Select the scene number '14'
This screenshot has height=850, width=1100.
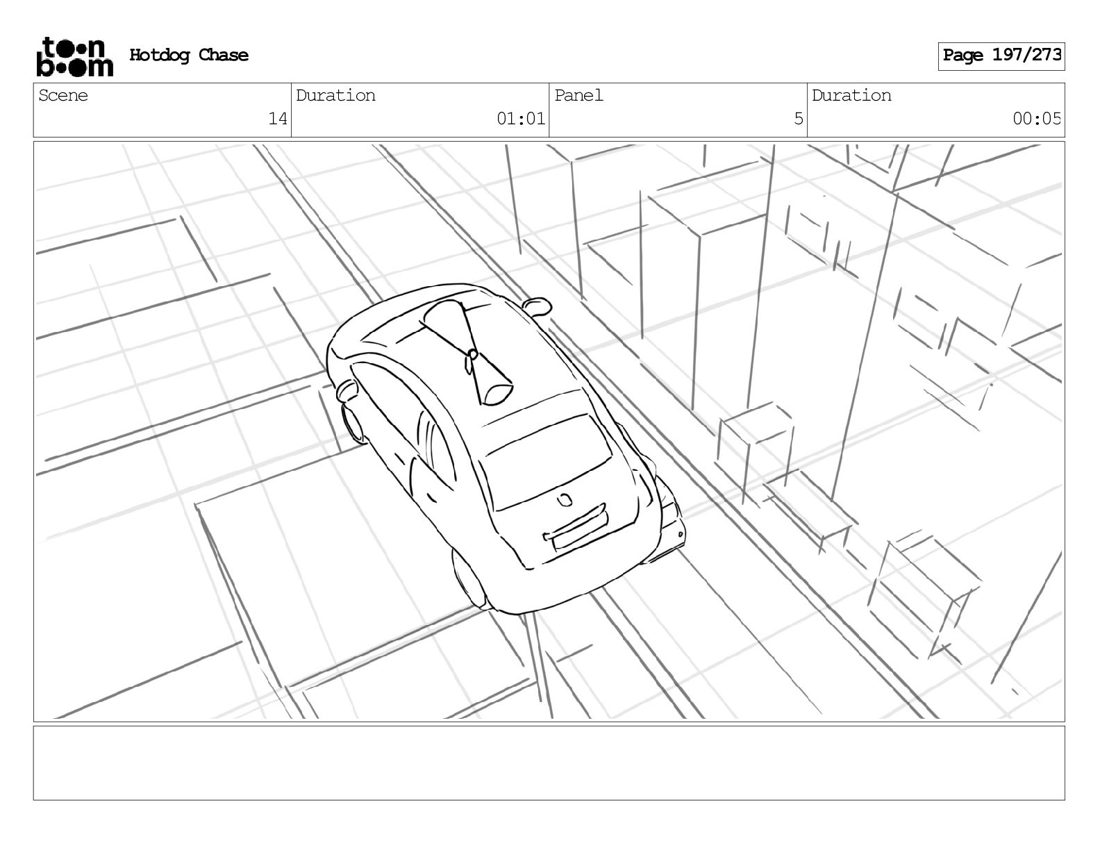[x=278, y=119]
